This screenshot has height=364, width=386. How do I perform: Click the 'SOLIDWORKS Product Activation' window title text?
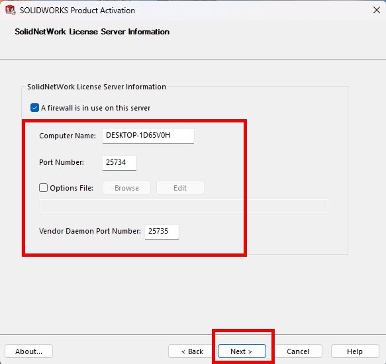coord(77,11)
